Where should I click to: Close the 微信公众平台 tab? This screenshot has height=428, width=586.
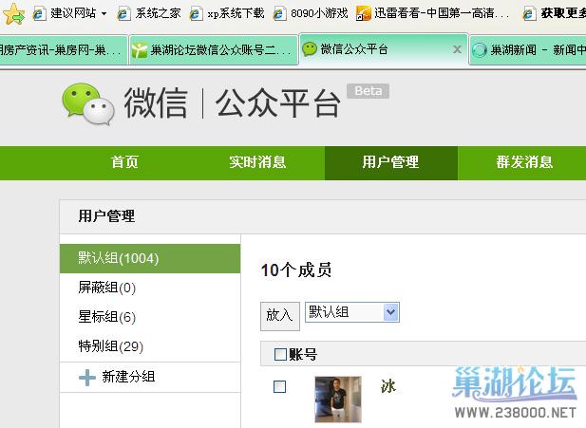click(x=457, y=49)
